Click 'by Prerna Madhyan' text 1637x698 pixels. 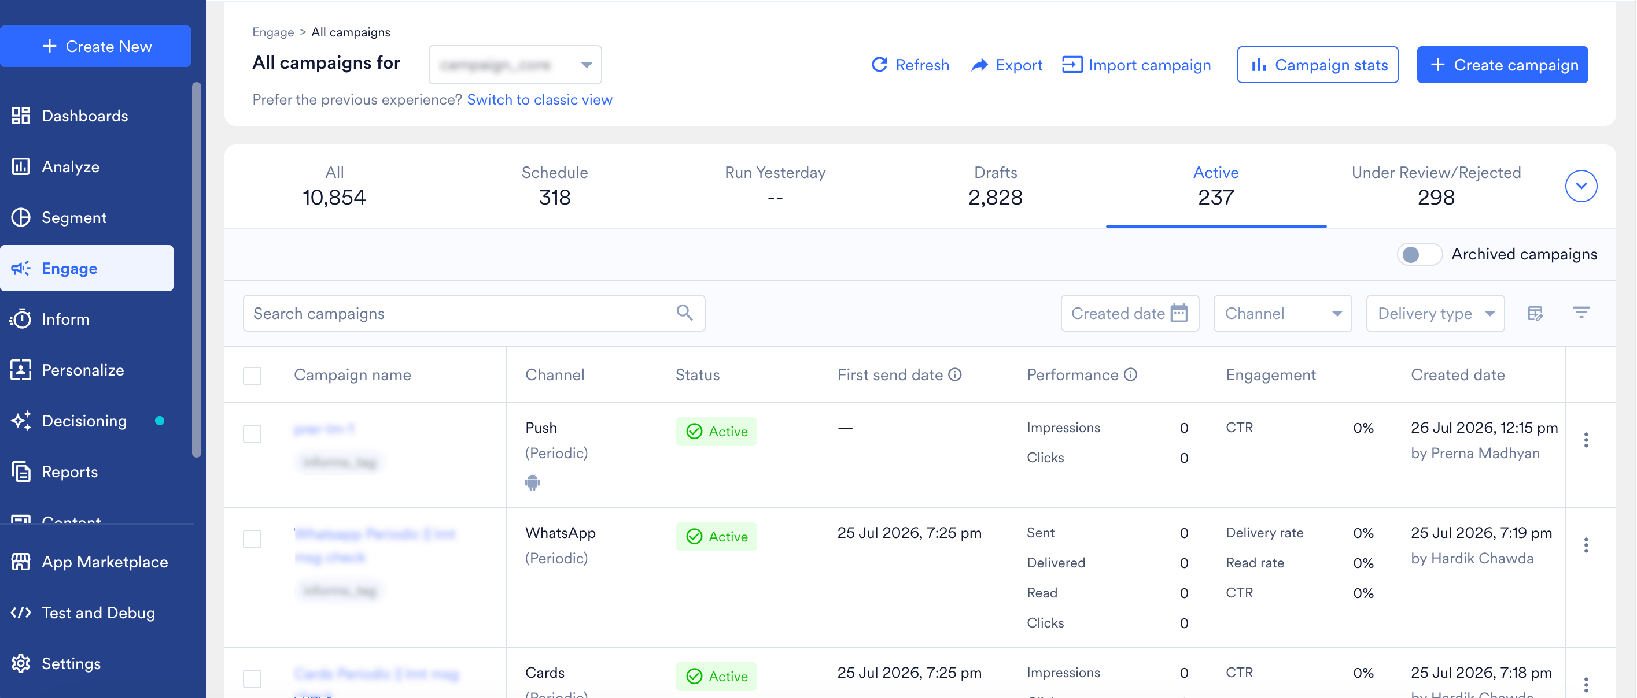pyautogui.click(x=1475, y=453)
